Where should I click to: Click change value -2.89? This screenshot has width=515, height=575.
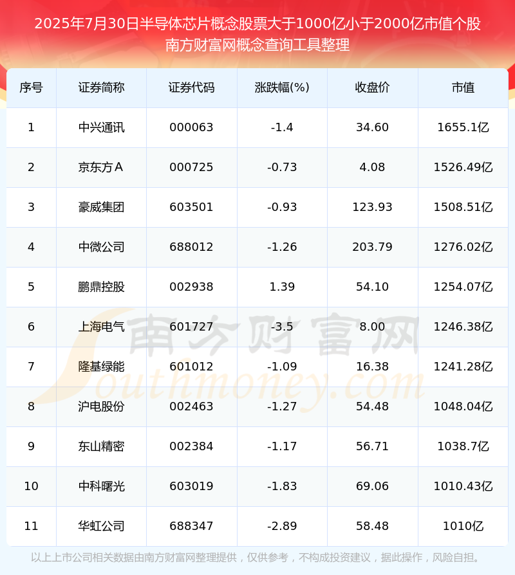coord(282,526)
